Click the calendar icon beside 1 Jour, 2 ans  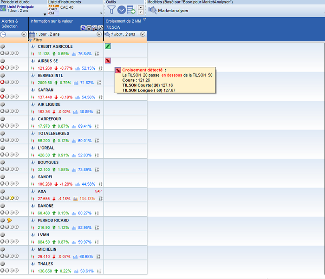click(32, 34)
